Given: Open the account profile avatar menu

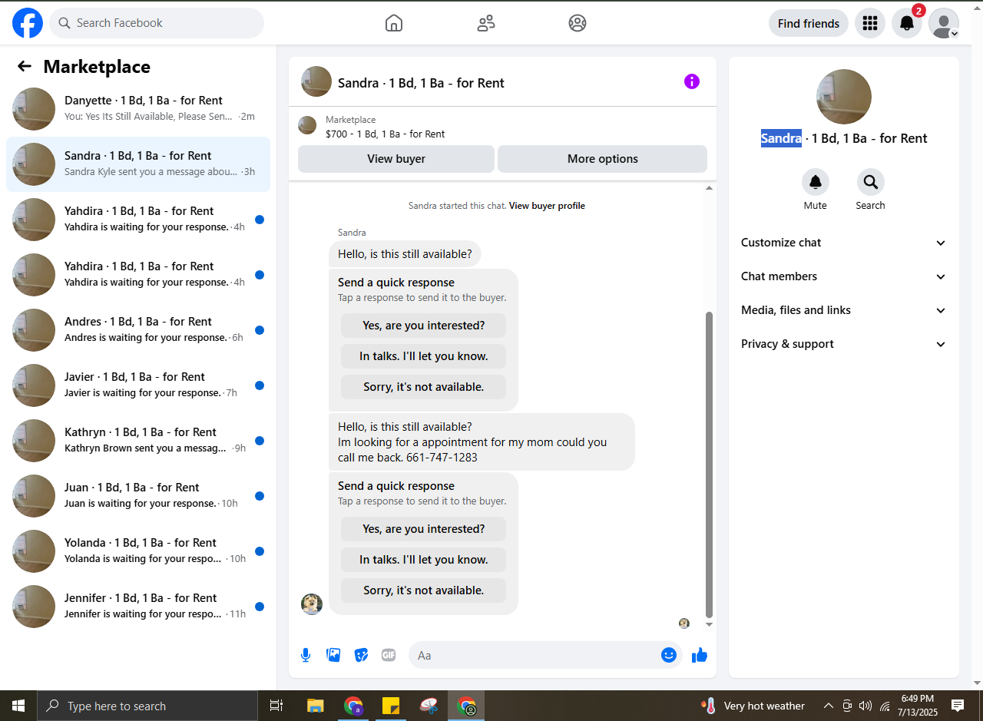Looking at the screenshot, I should click(944, 23).
